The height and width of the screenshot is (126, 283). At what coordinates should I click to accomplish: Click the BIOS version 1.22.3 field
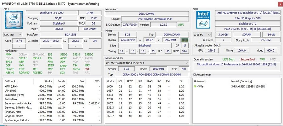pos(164,25)
